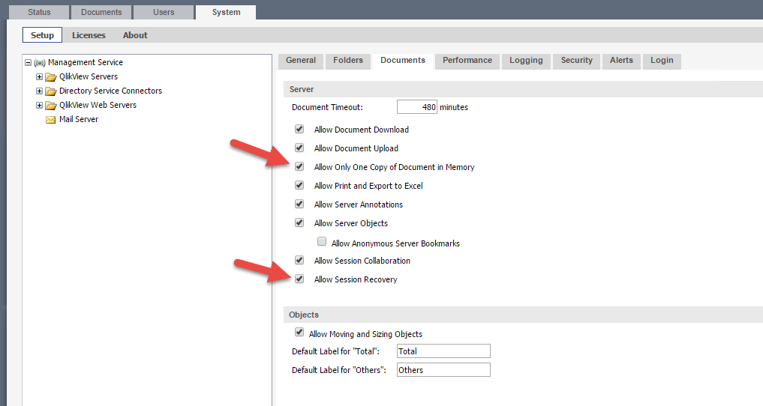Expand the QlikView Web Servers node
Viewport: 763px width, 406px height.
pos(40,105)
